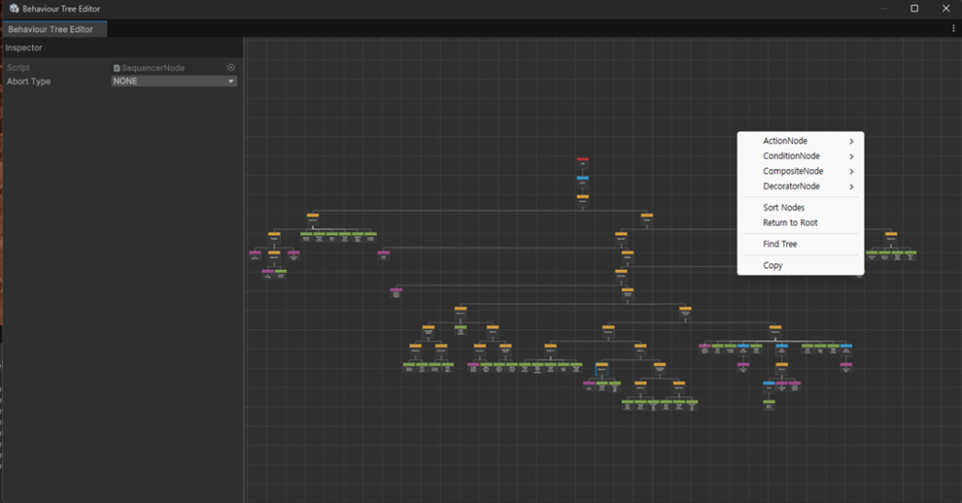Choose CompositeNode from the context menu
Screen dimensions: 962x503
(793, 172)
